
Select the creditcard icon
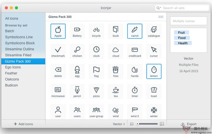pos(135,51)
